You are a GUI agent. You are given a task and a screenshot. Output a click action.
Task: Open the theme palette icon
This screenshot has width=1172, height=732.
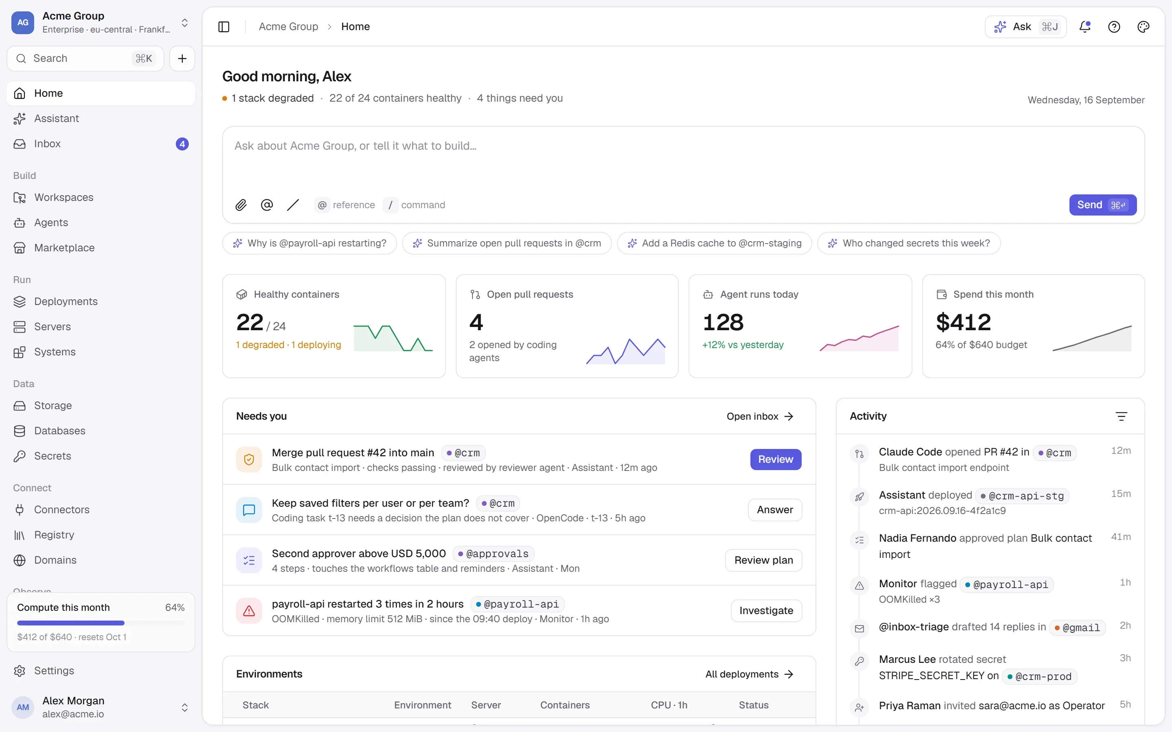(1143, 26)
